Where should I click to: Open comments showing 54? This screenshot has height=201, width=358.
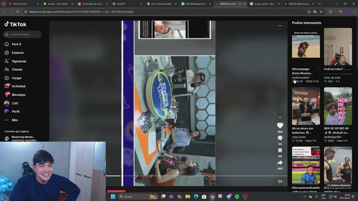pos(280,138)
